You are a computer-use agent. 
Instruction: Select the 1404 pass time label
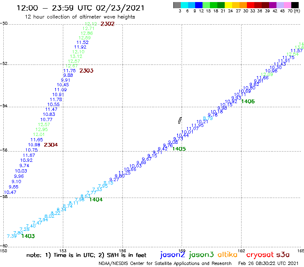click(x=96, y=199)
